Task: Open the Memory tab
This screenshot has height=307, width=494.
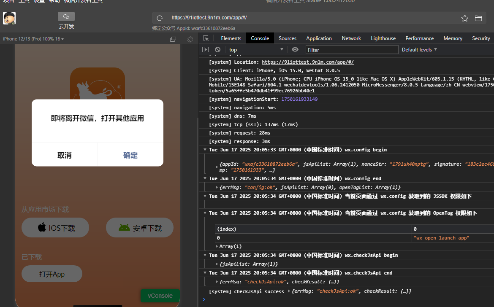Action: (453, 38)
